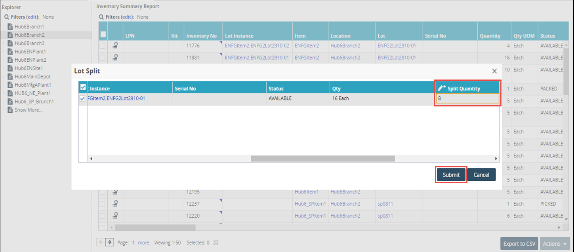Open ENFGItem2 link in row 11776

307,45
